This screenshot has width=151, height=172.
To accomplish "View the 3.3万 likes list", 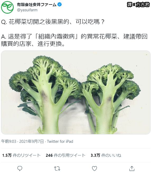I will (106, 155).
